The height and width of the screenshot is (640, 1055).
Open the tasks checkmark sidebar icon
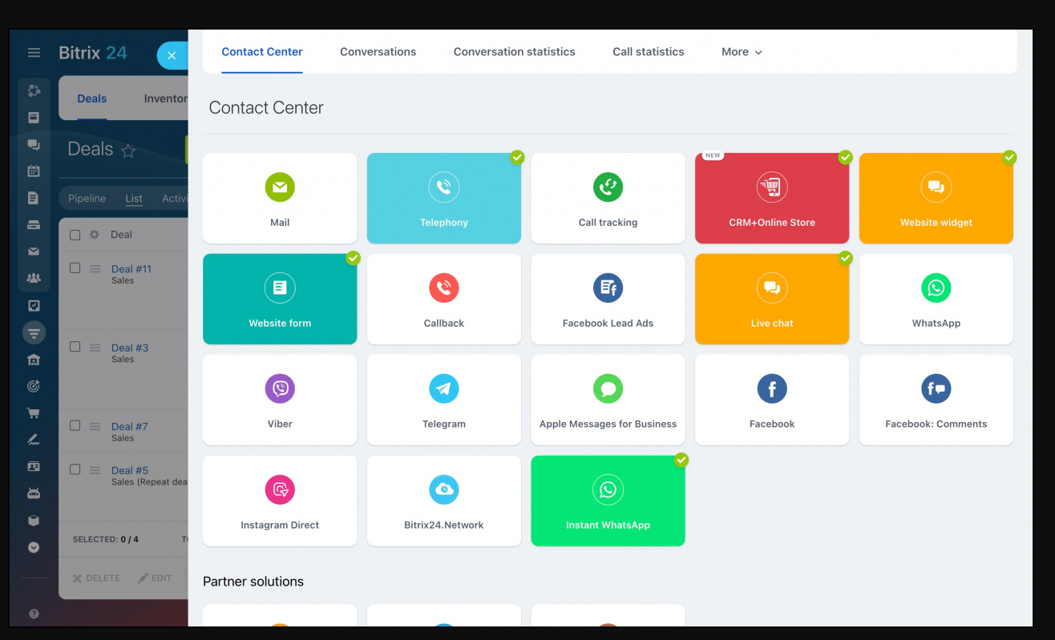point(34,306)
